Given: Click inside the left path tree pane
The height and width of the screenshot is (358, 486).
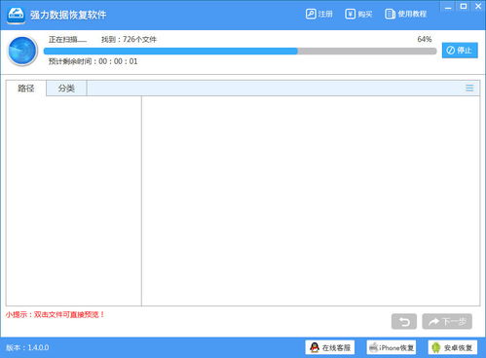Looking at the screenshot, I should pyautogui.click(x=74, y=200).
